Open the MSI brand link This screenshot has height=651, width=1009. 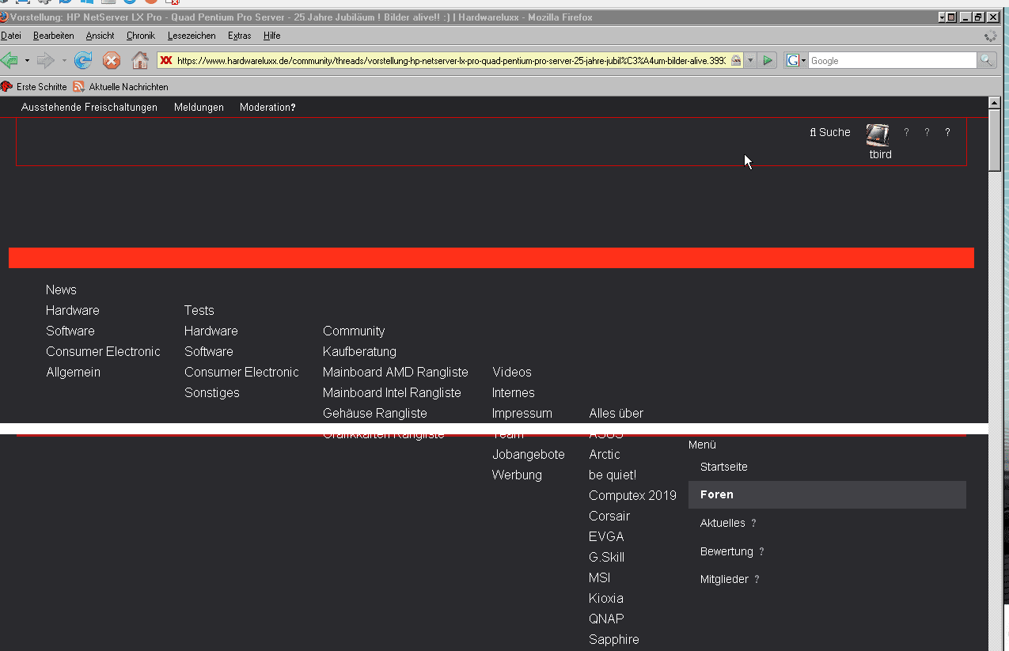click(600, 577)
